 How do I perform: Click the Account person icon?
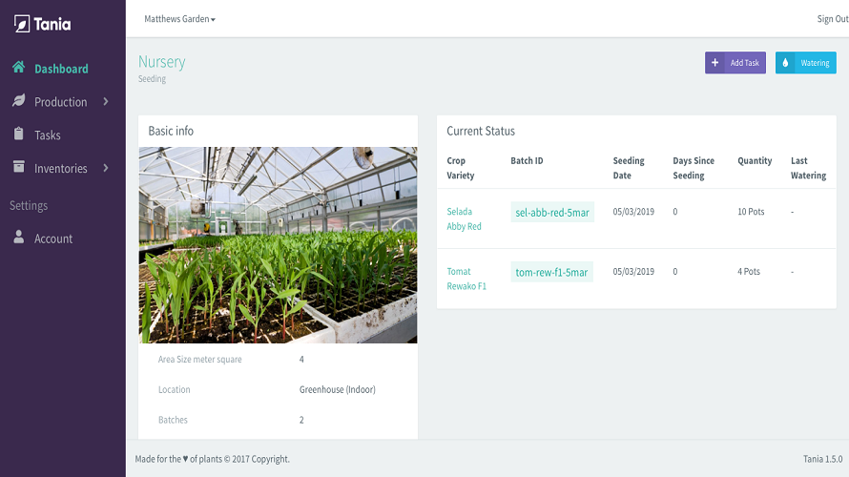tap(18, 238)
